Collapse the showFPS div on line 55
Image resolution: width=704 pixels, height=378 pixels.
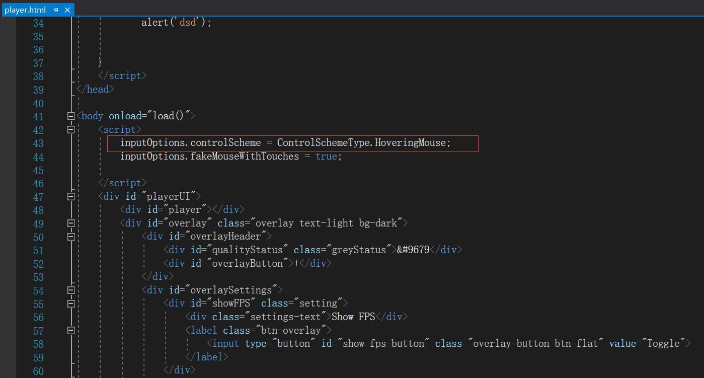pos(71,304)
